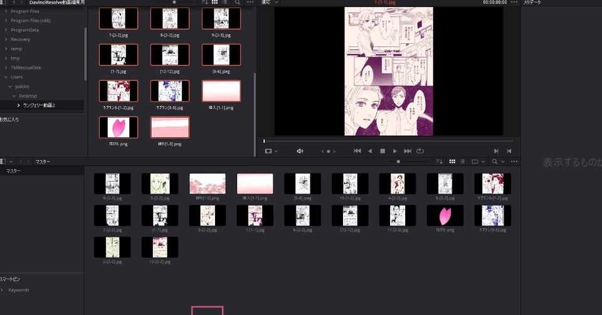Switch media storage to thumbnail grid view
602x315 pixels.
point(214,3)
